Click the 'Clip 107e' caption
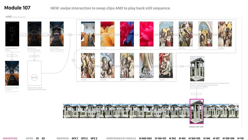The height and width of the screenshot is (140, 248). [142, 48]
